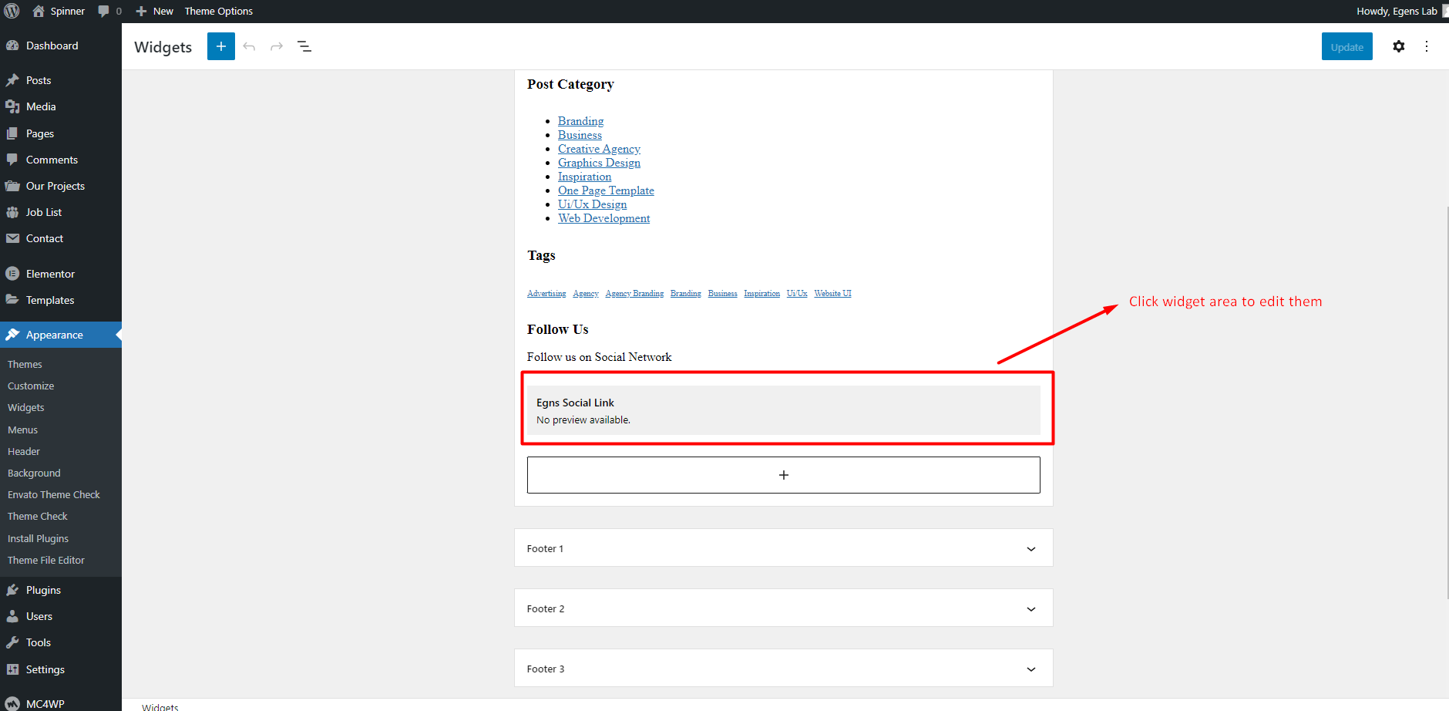Click the Pages icon in sidebar
The width and height of the screenshot is (1449, 711).
[12, 133]
